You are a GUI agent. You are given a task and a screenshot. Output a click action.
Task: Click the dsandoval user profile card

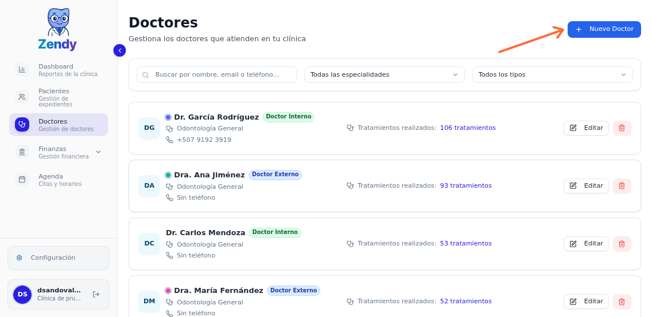coord(58,294)
